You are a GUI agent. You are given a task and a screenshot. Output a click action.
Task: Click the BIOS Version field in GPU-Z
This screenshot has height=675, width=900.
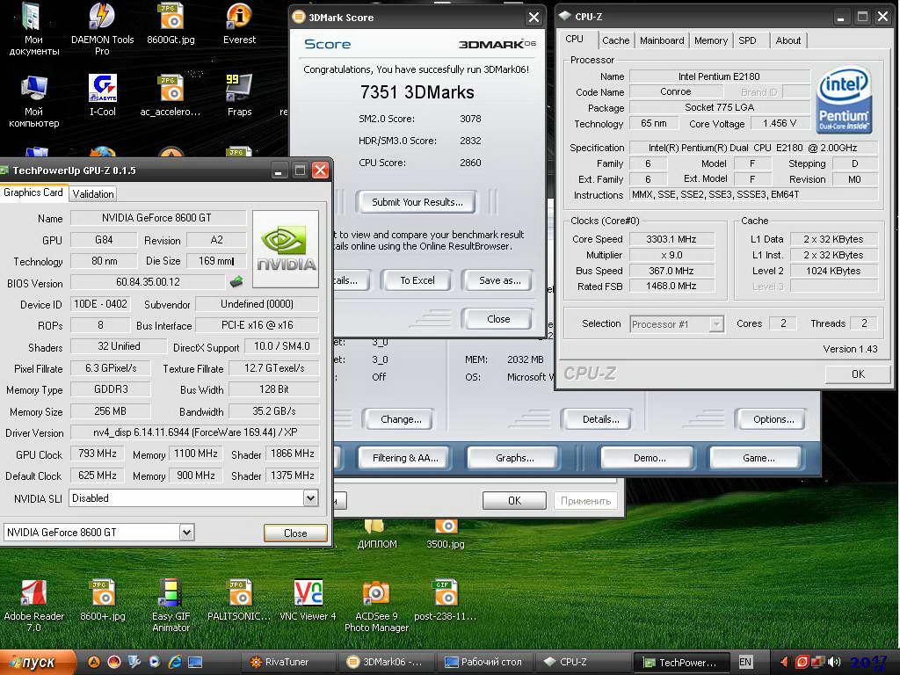point(148,282)
